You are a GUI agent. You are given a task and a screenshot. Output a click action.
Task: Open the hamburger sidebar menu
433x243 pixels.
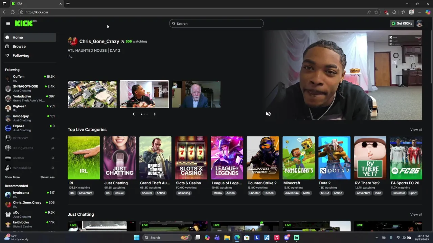tap(8, 23)
